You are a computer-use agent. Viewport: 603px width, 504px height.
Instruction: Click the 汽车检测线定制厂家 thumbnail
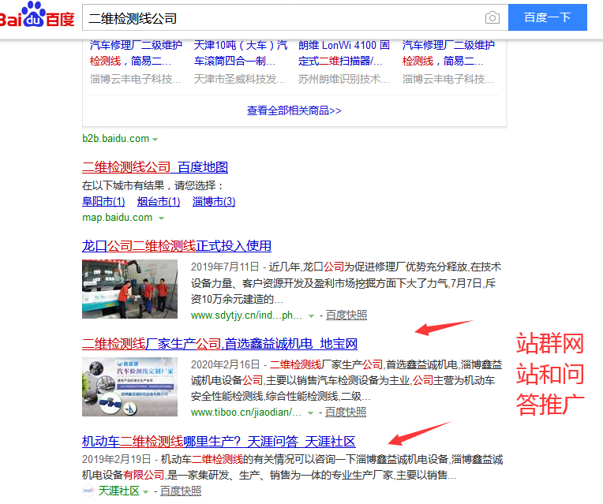click(x=129, y=386)
